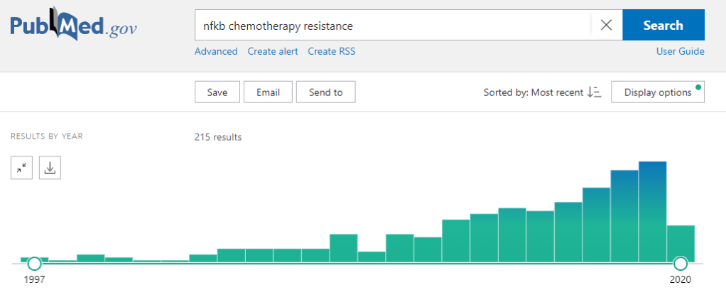
Task: Download the results by year data
Action: (50, 168)
